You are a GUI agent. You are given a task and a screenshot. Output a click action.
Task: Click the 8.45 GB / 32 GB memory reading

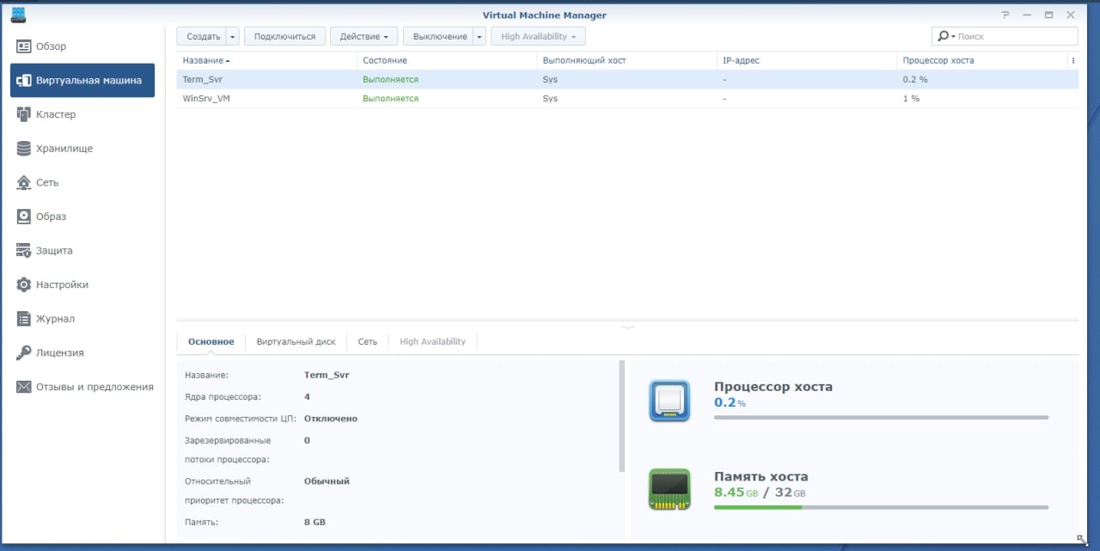(760, 493)
